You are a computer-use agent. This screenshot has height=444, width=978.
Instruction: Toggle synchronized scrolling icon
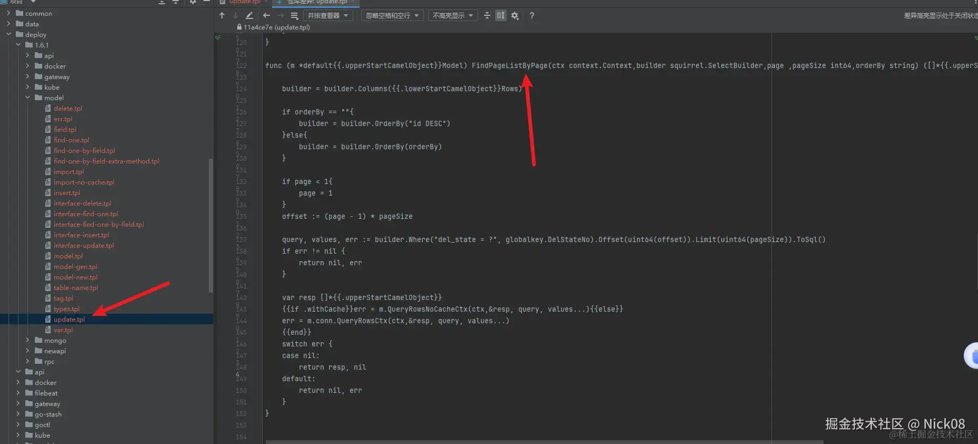(x=501, y=16)
